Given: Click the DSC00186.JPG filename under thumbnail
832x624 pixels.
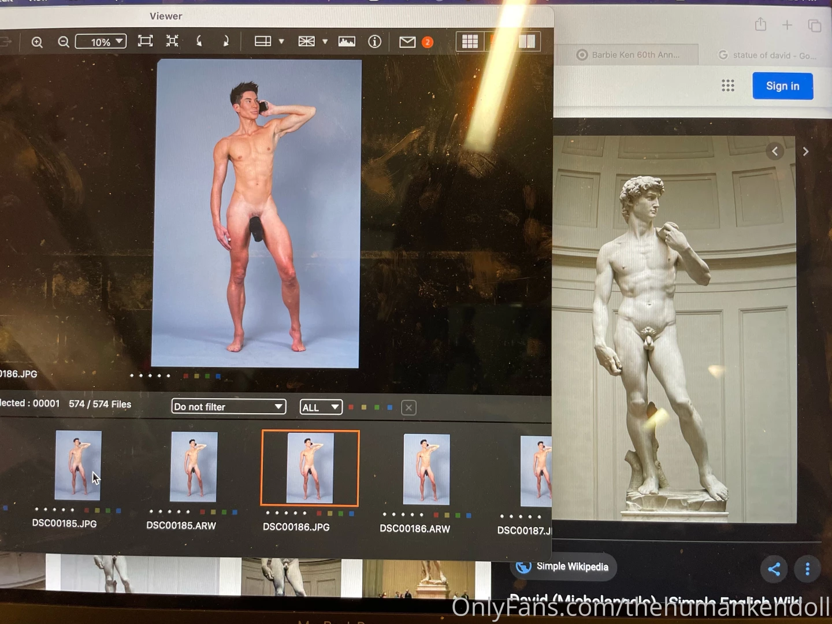Looking at the screenshot, I should pyautogui.click(x=296, y=527).
